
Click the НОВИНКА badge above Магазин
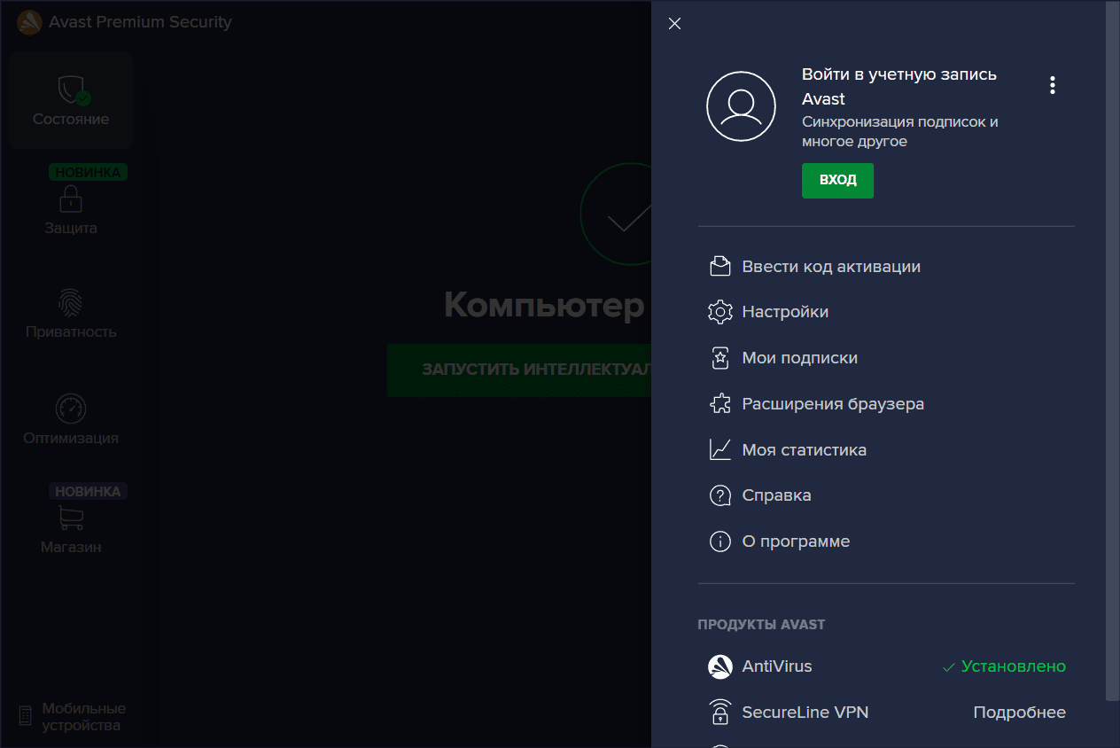[x=88, y=491]
